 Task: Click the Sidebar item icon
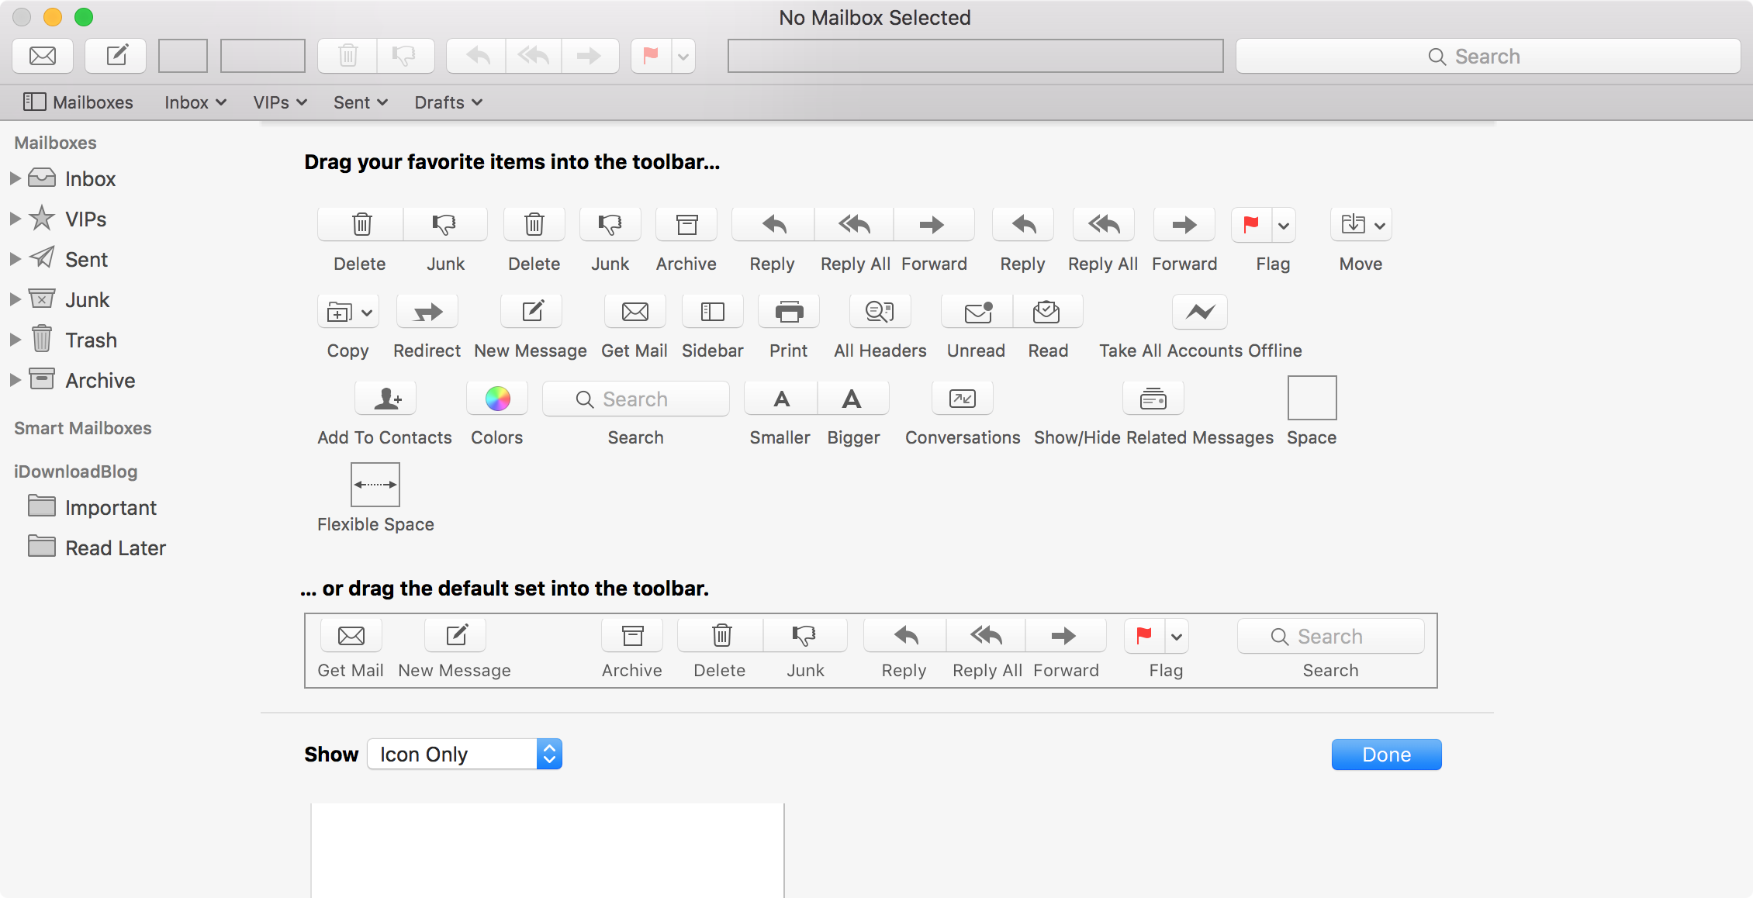coord(713,312)
